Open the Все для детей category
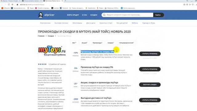Image resolution: width=197 pixels, height=111 pixels. click(x=122, y=23)
